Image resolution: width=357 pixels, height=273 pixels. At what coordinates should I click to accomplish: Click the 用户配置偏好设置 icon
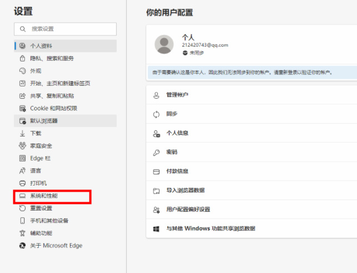pos(156,210)
